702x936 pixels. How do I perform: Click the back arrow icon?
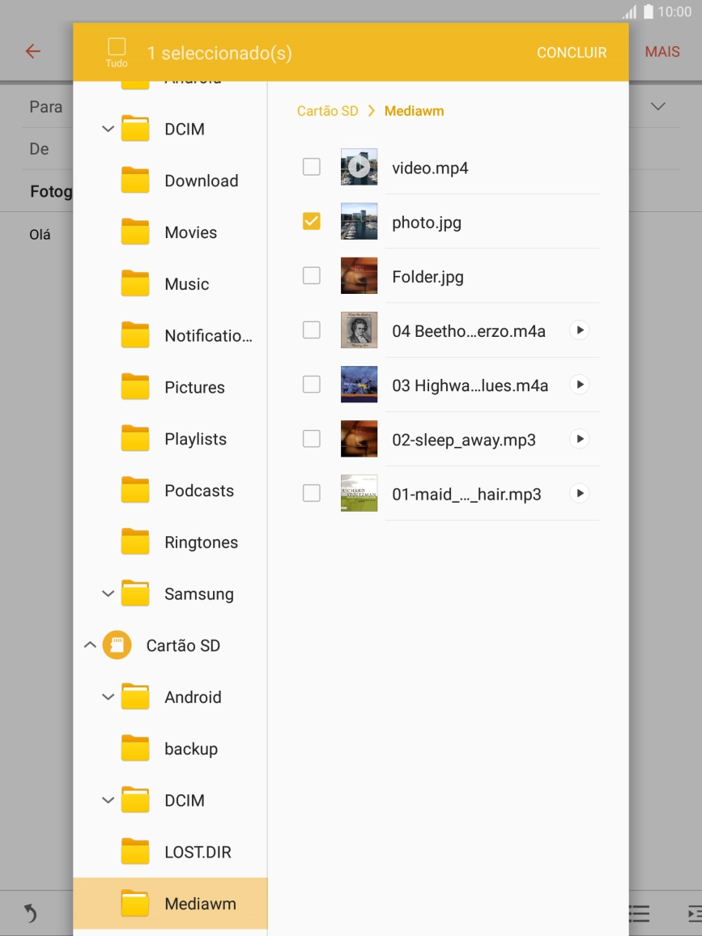pyautogui.click(x=32, y=52)
